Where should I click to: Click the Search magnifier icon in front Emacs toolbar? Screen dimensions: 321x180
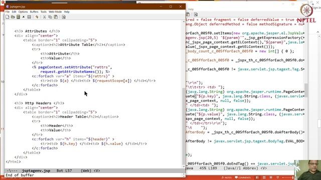(64, 17)
